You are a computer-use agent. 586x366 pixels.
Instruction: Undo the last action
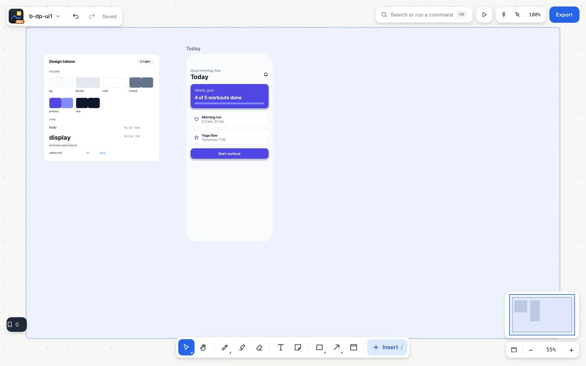(76, 16)
